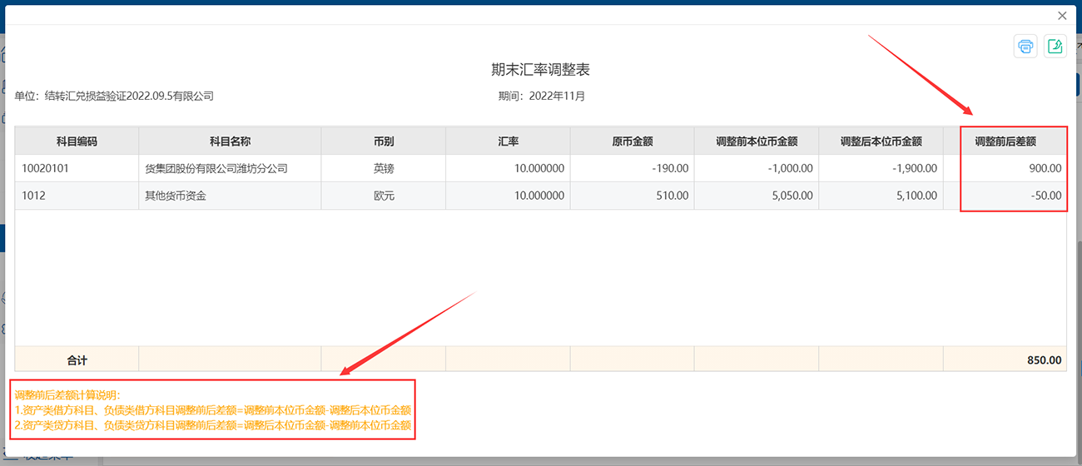Viewport: 1082px width, 466px height.
Task: Click the 科目编码 column header
Action: (77, 141)
